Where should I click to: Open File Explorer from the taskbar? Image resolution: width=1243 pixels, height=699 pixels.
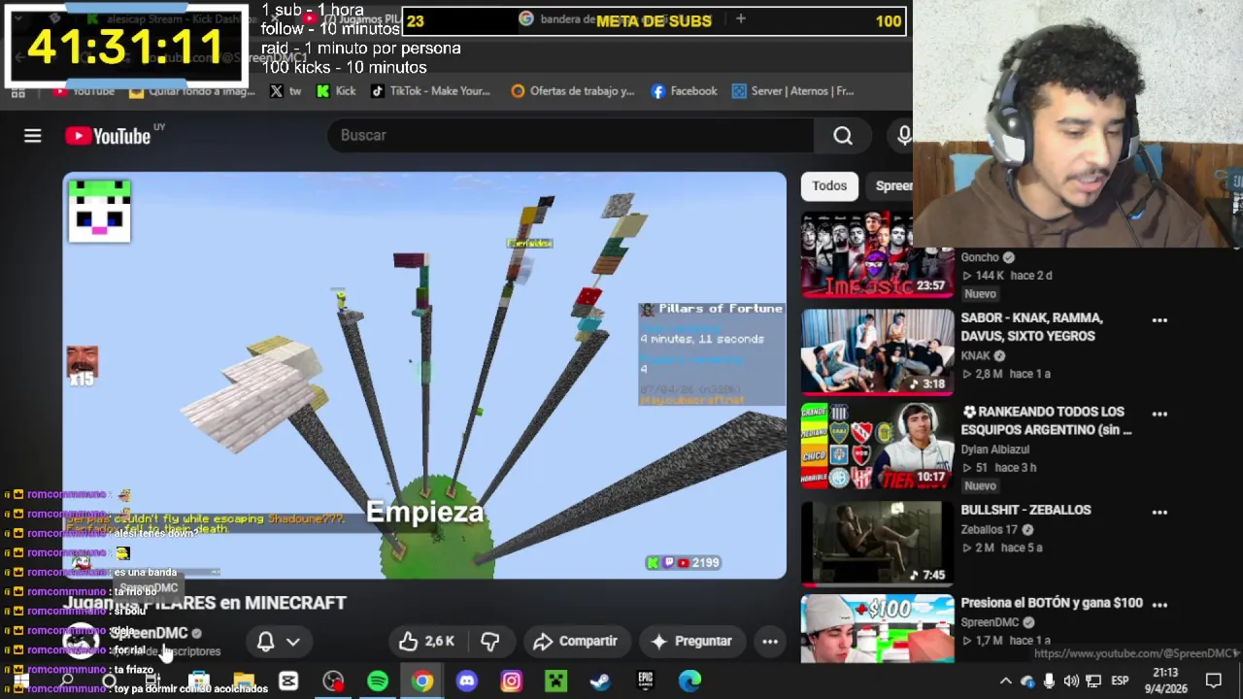tap(244, 681)
